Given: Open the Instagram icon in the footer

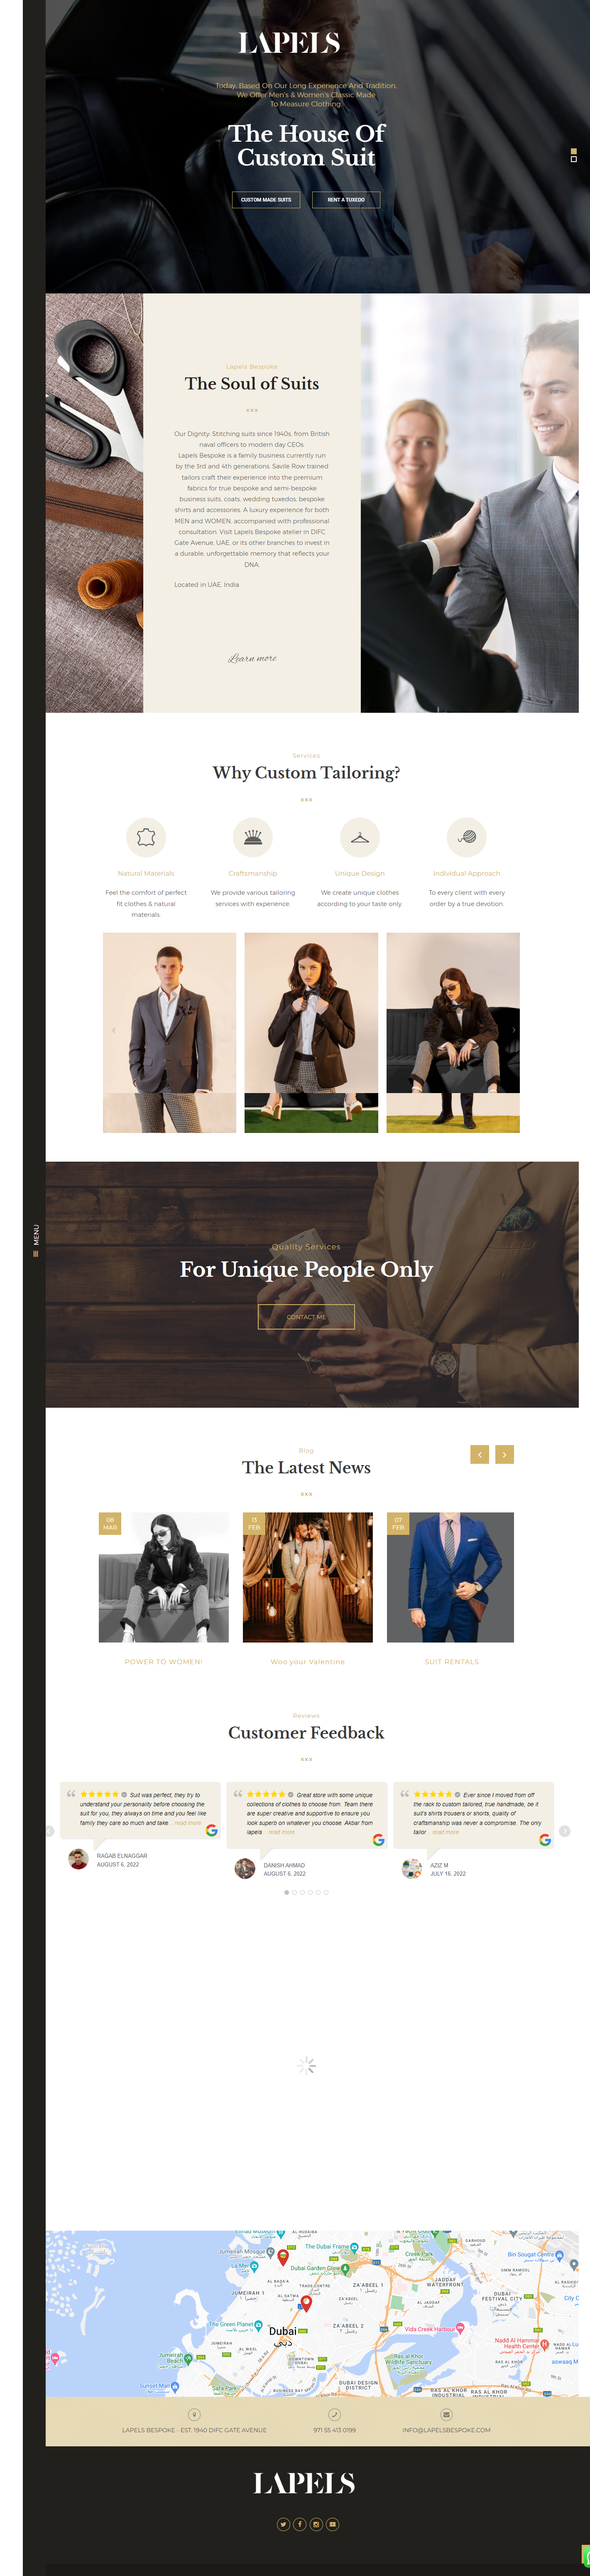Looking at the screenshot, I should pyautogui.click(x=316, y=2524).
